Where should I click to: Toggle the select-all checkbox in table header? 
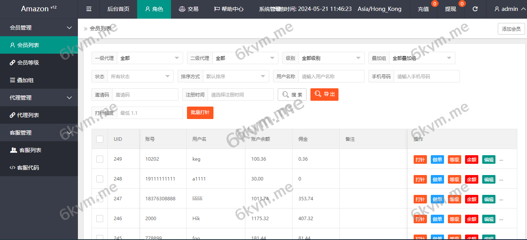pos(100,139)
